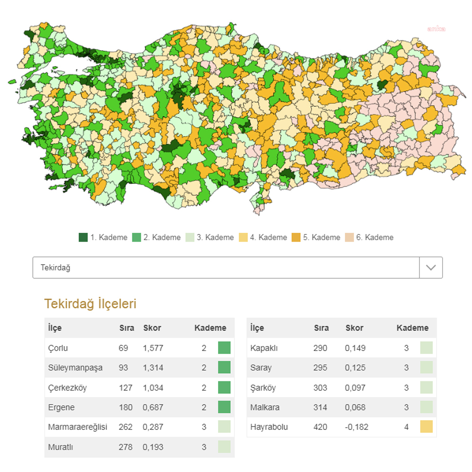
Task: Click the 3. Kademe legend swatch
Action: [x=190, y=237]
